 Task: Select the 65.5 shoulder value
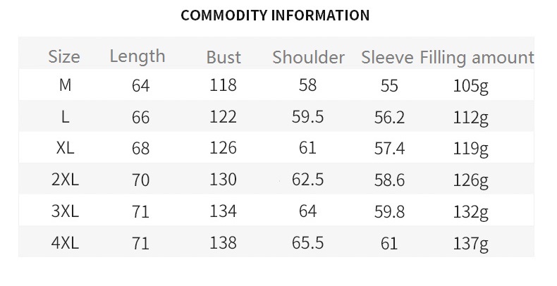point(308,243)
